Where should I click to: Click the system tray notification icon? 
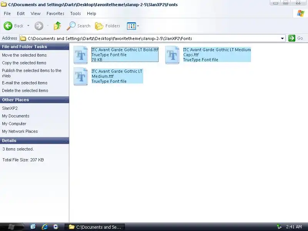(279, 227)
